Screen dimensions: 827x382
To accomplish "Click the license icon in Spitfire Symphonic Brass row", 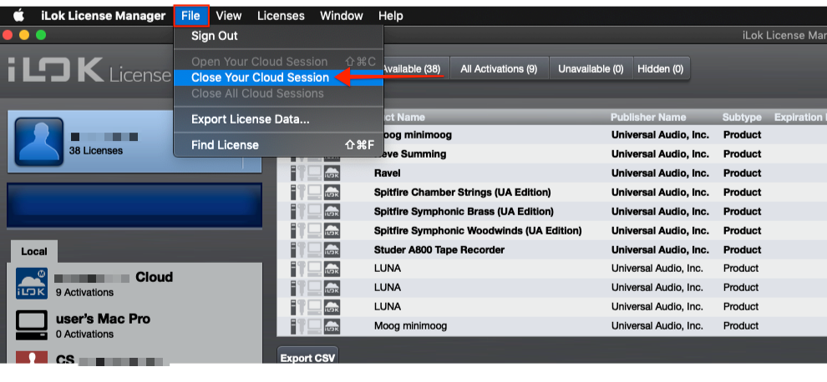I will pyautogui.click(x=294, y=212).
